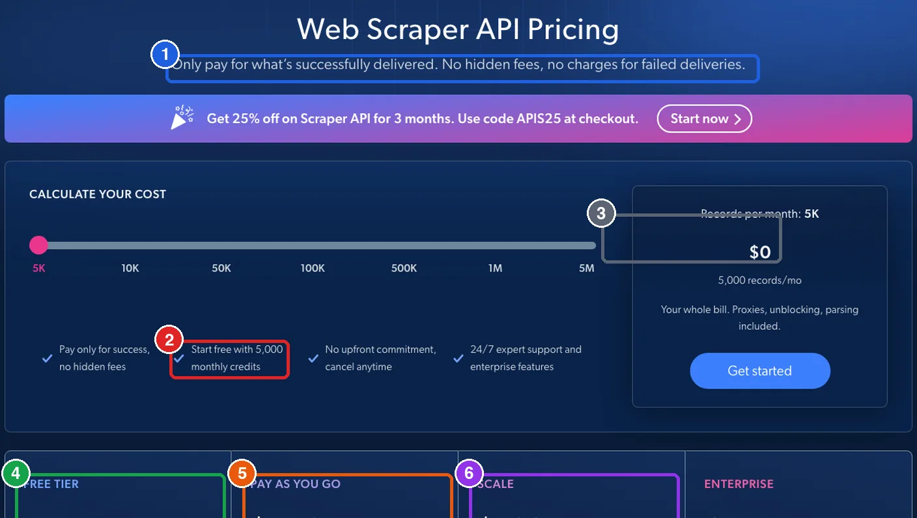Image resolution: width=917 pixels, height=518 pixels.
Task: Click the Get started button
Action: 759,371
